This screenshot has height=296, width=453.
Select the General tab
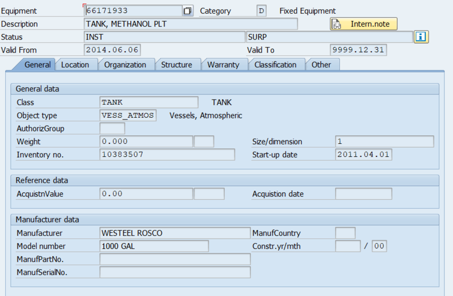pyautogui.click(x=38, y=65)
